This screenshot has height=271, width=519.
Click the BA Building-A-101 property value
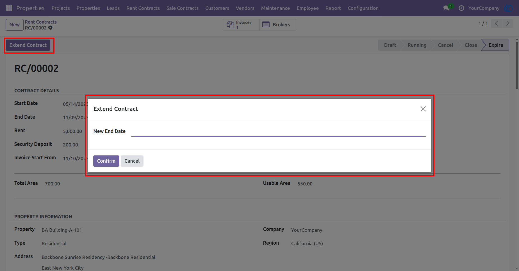coord(62,230)
